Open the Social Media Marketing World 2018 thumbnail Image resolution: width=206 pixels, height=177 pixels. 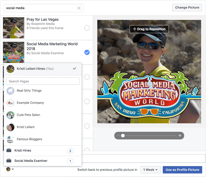click(x=14, y=52)
